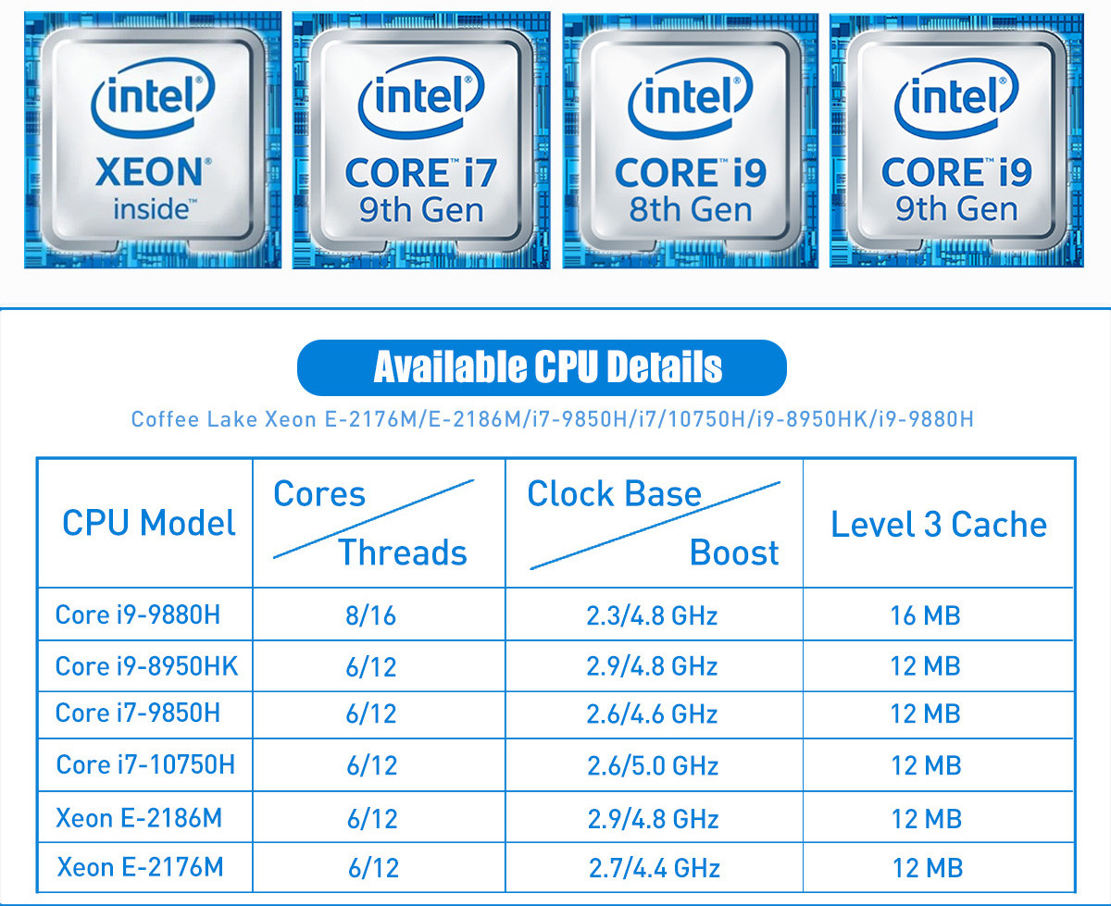Click the Core i9 8th Gen badge
Screen dimensions: 1111x906
pos(691,141)
